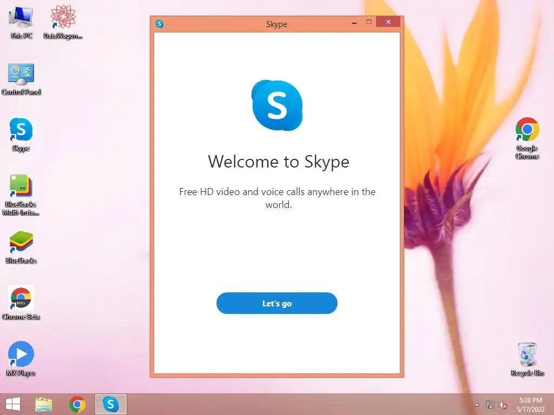This screenshot has height=415, width=554.
Task: Select MX Player desktop shortcut
Action: coord(21,359)
